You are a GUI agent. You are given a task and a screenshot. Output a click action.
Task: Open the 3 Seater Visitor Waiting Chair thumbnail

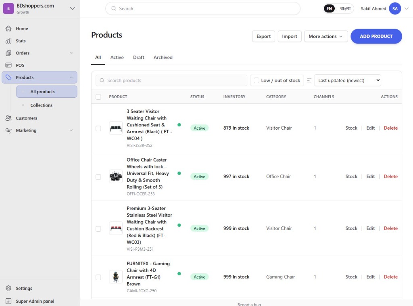(116, 128)
